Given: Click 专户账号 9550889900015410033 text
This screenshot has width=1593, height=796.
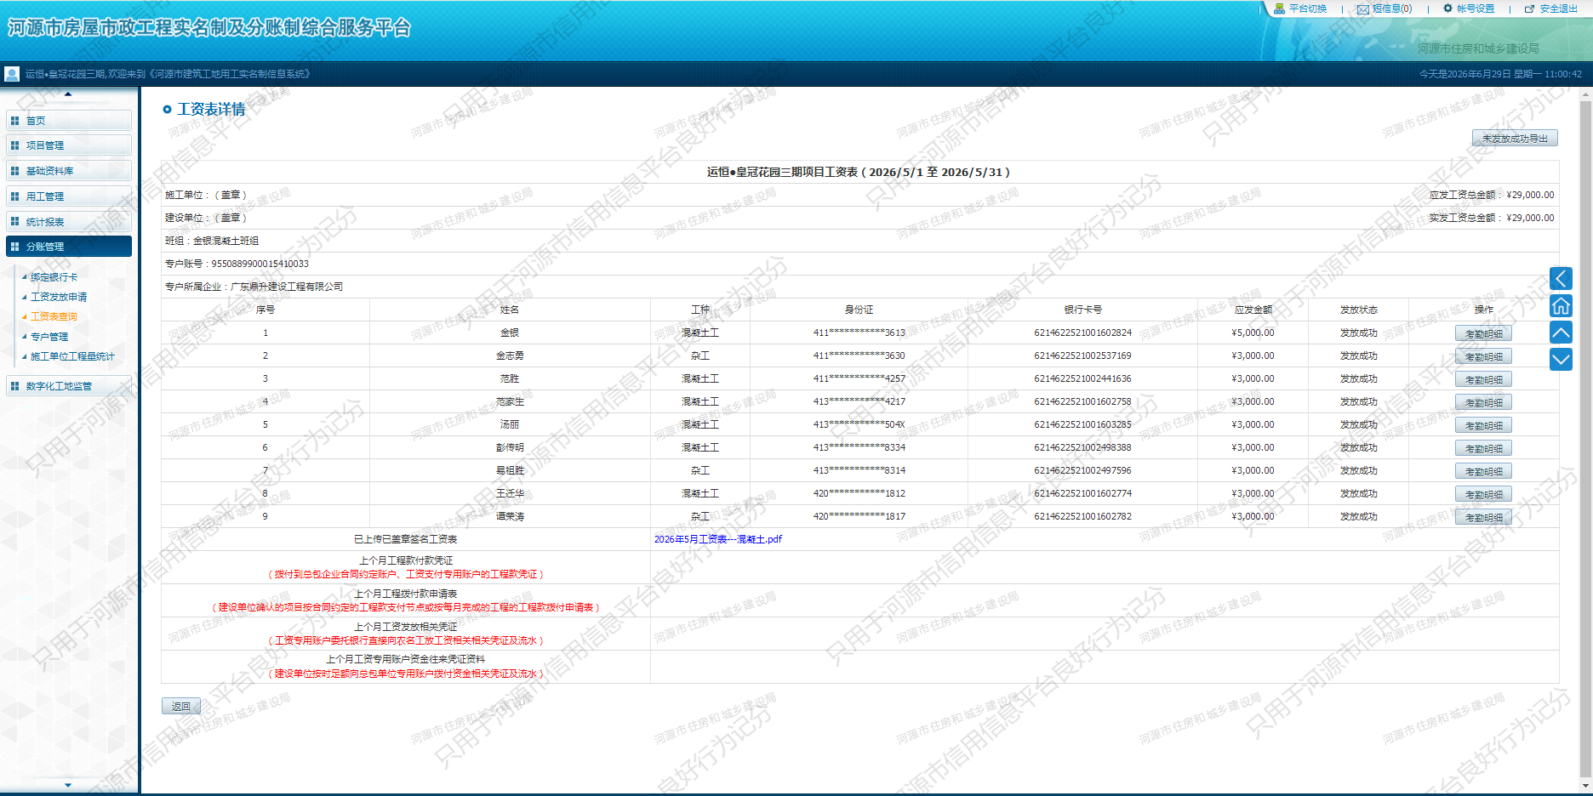Looking at the screenshot, I should coord(237,264).
